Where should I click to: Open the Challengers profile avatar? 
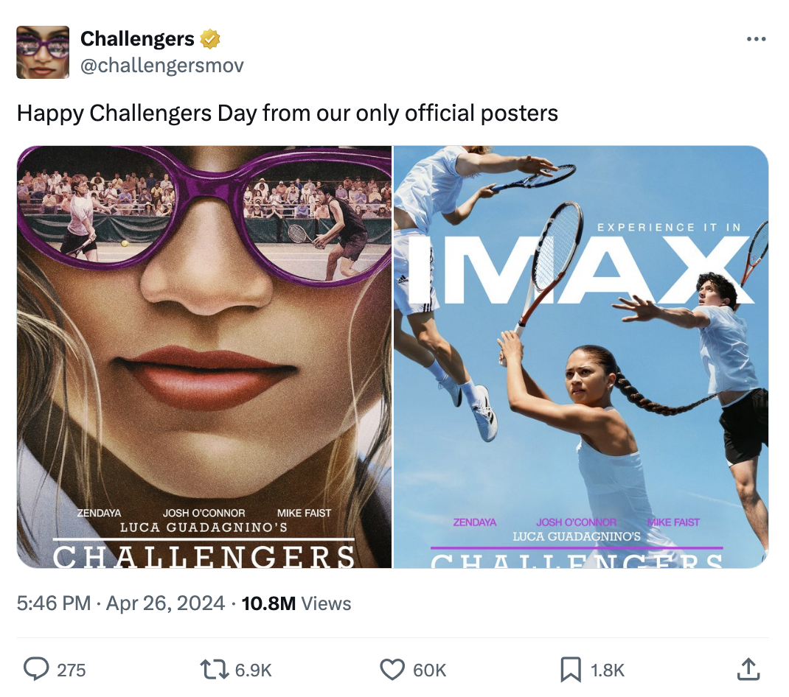click(x=43, y=52)
